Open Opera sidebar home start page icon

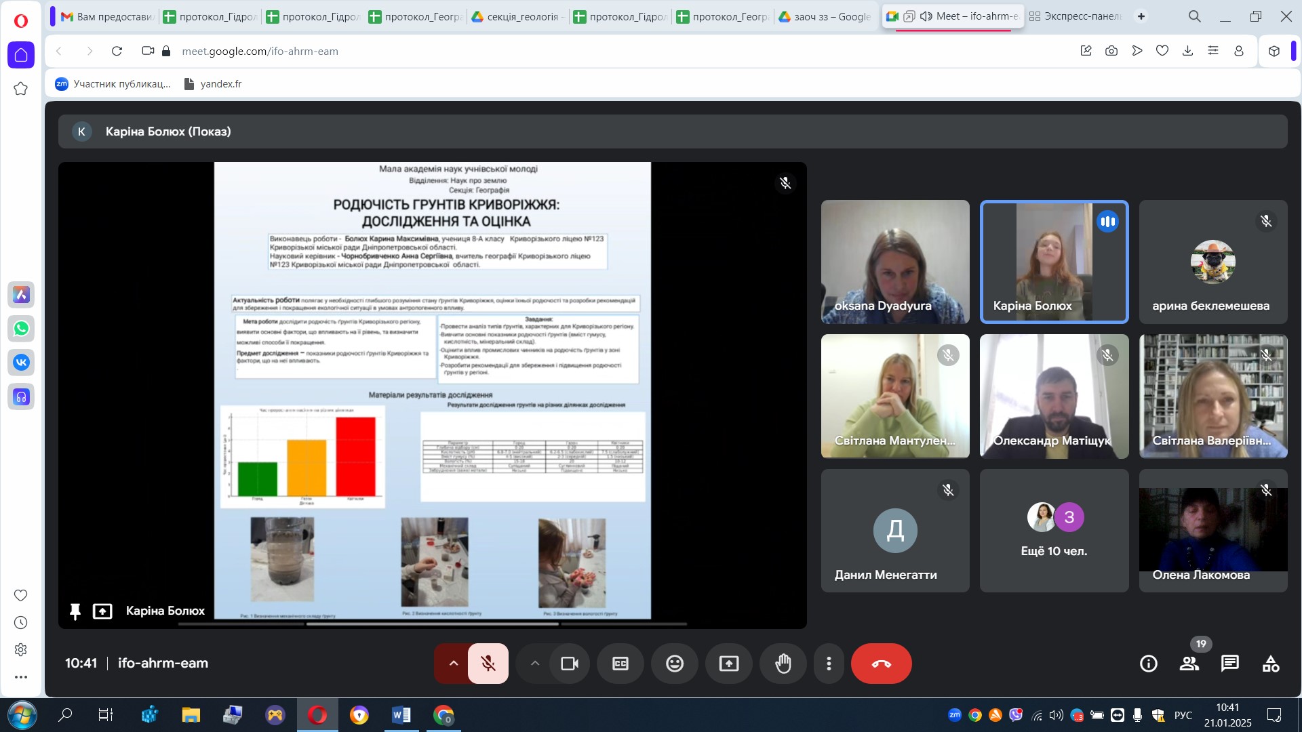click(x=21, y=55)
